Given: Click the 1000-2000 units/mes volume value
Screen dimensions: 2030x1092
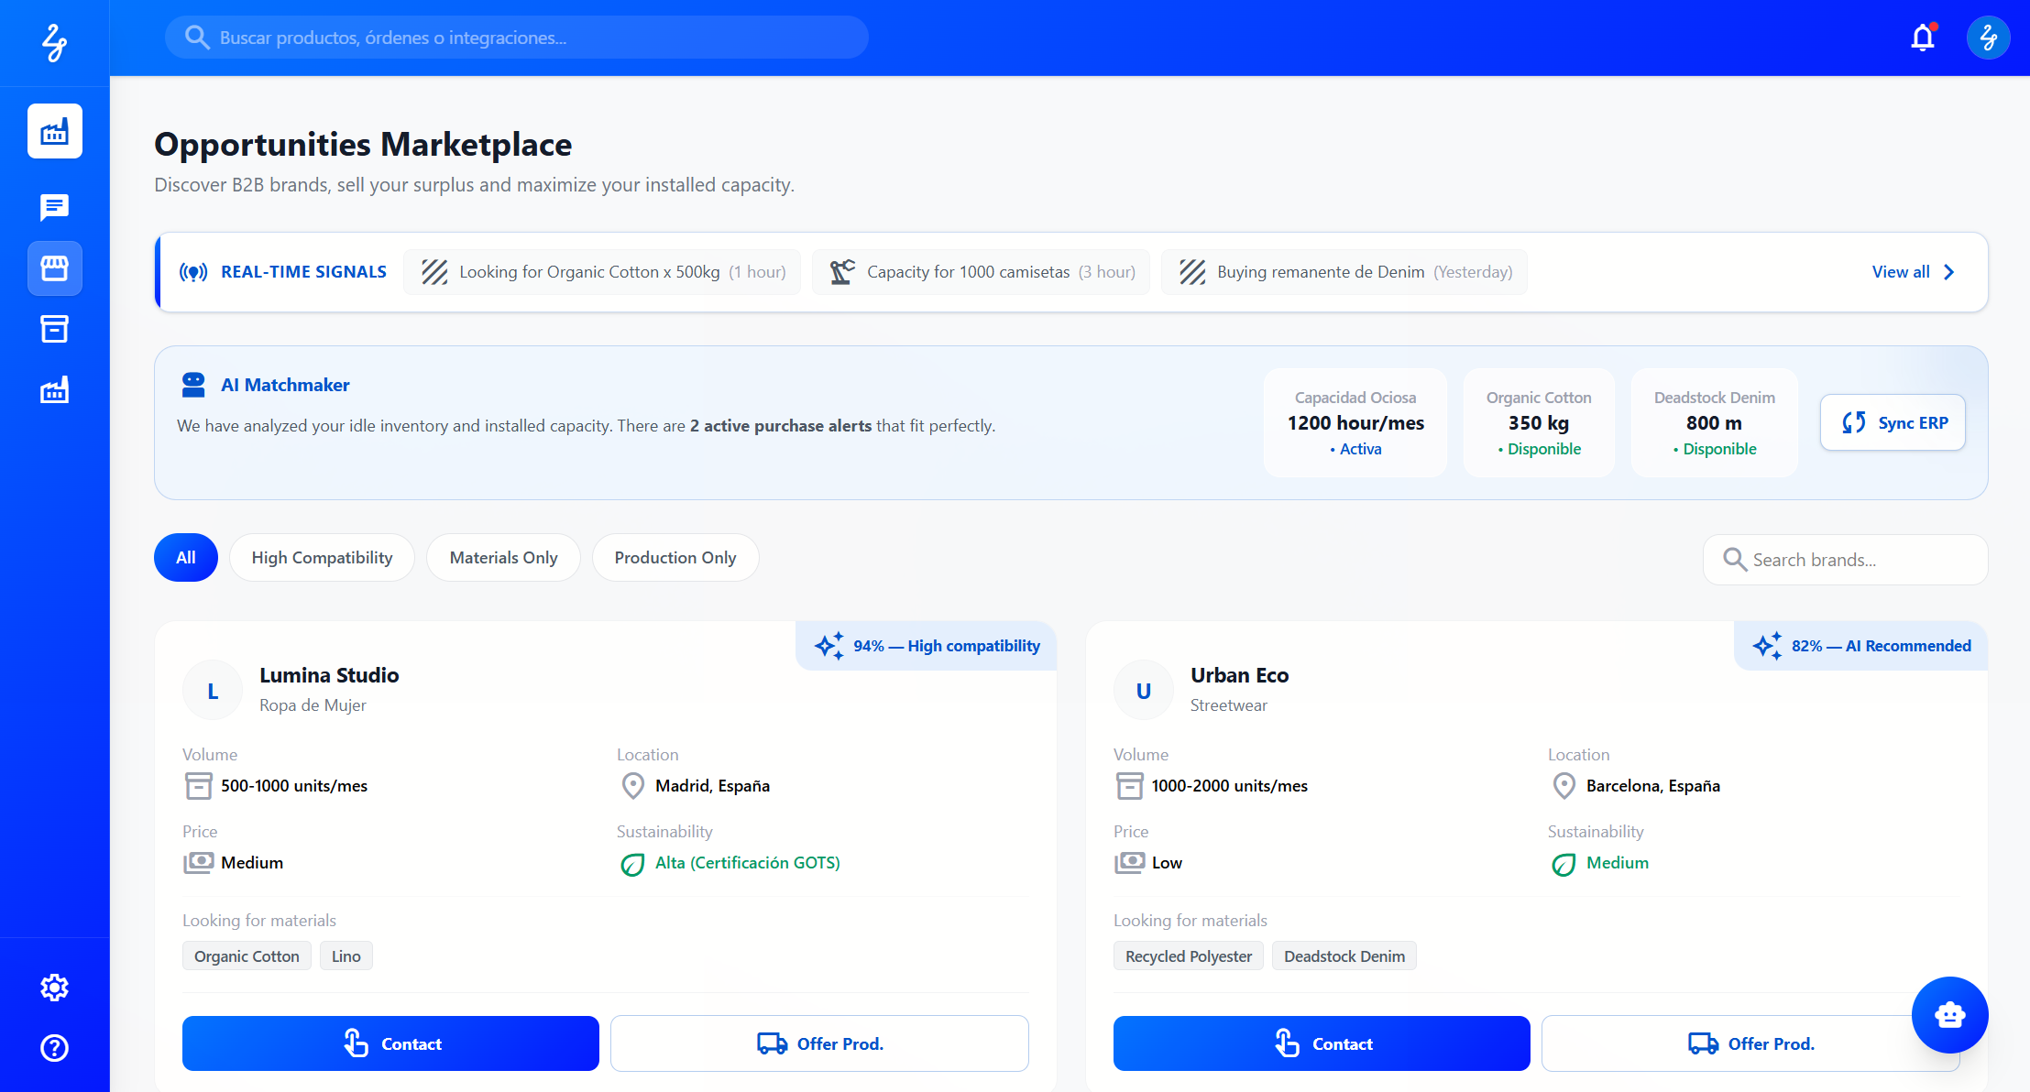Looking at the screenshot, I should [x=1230, y=786].
